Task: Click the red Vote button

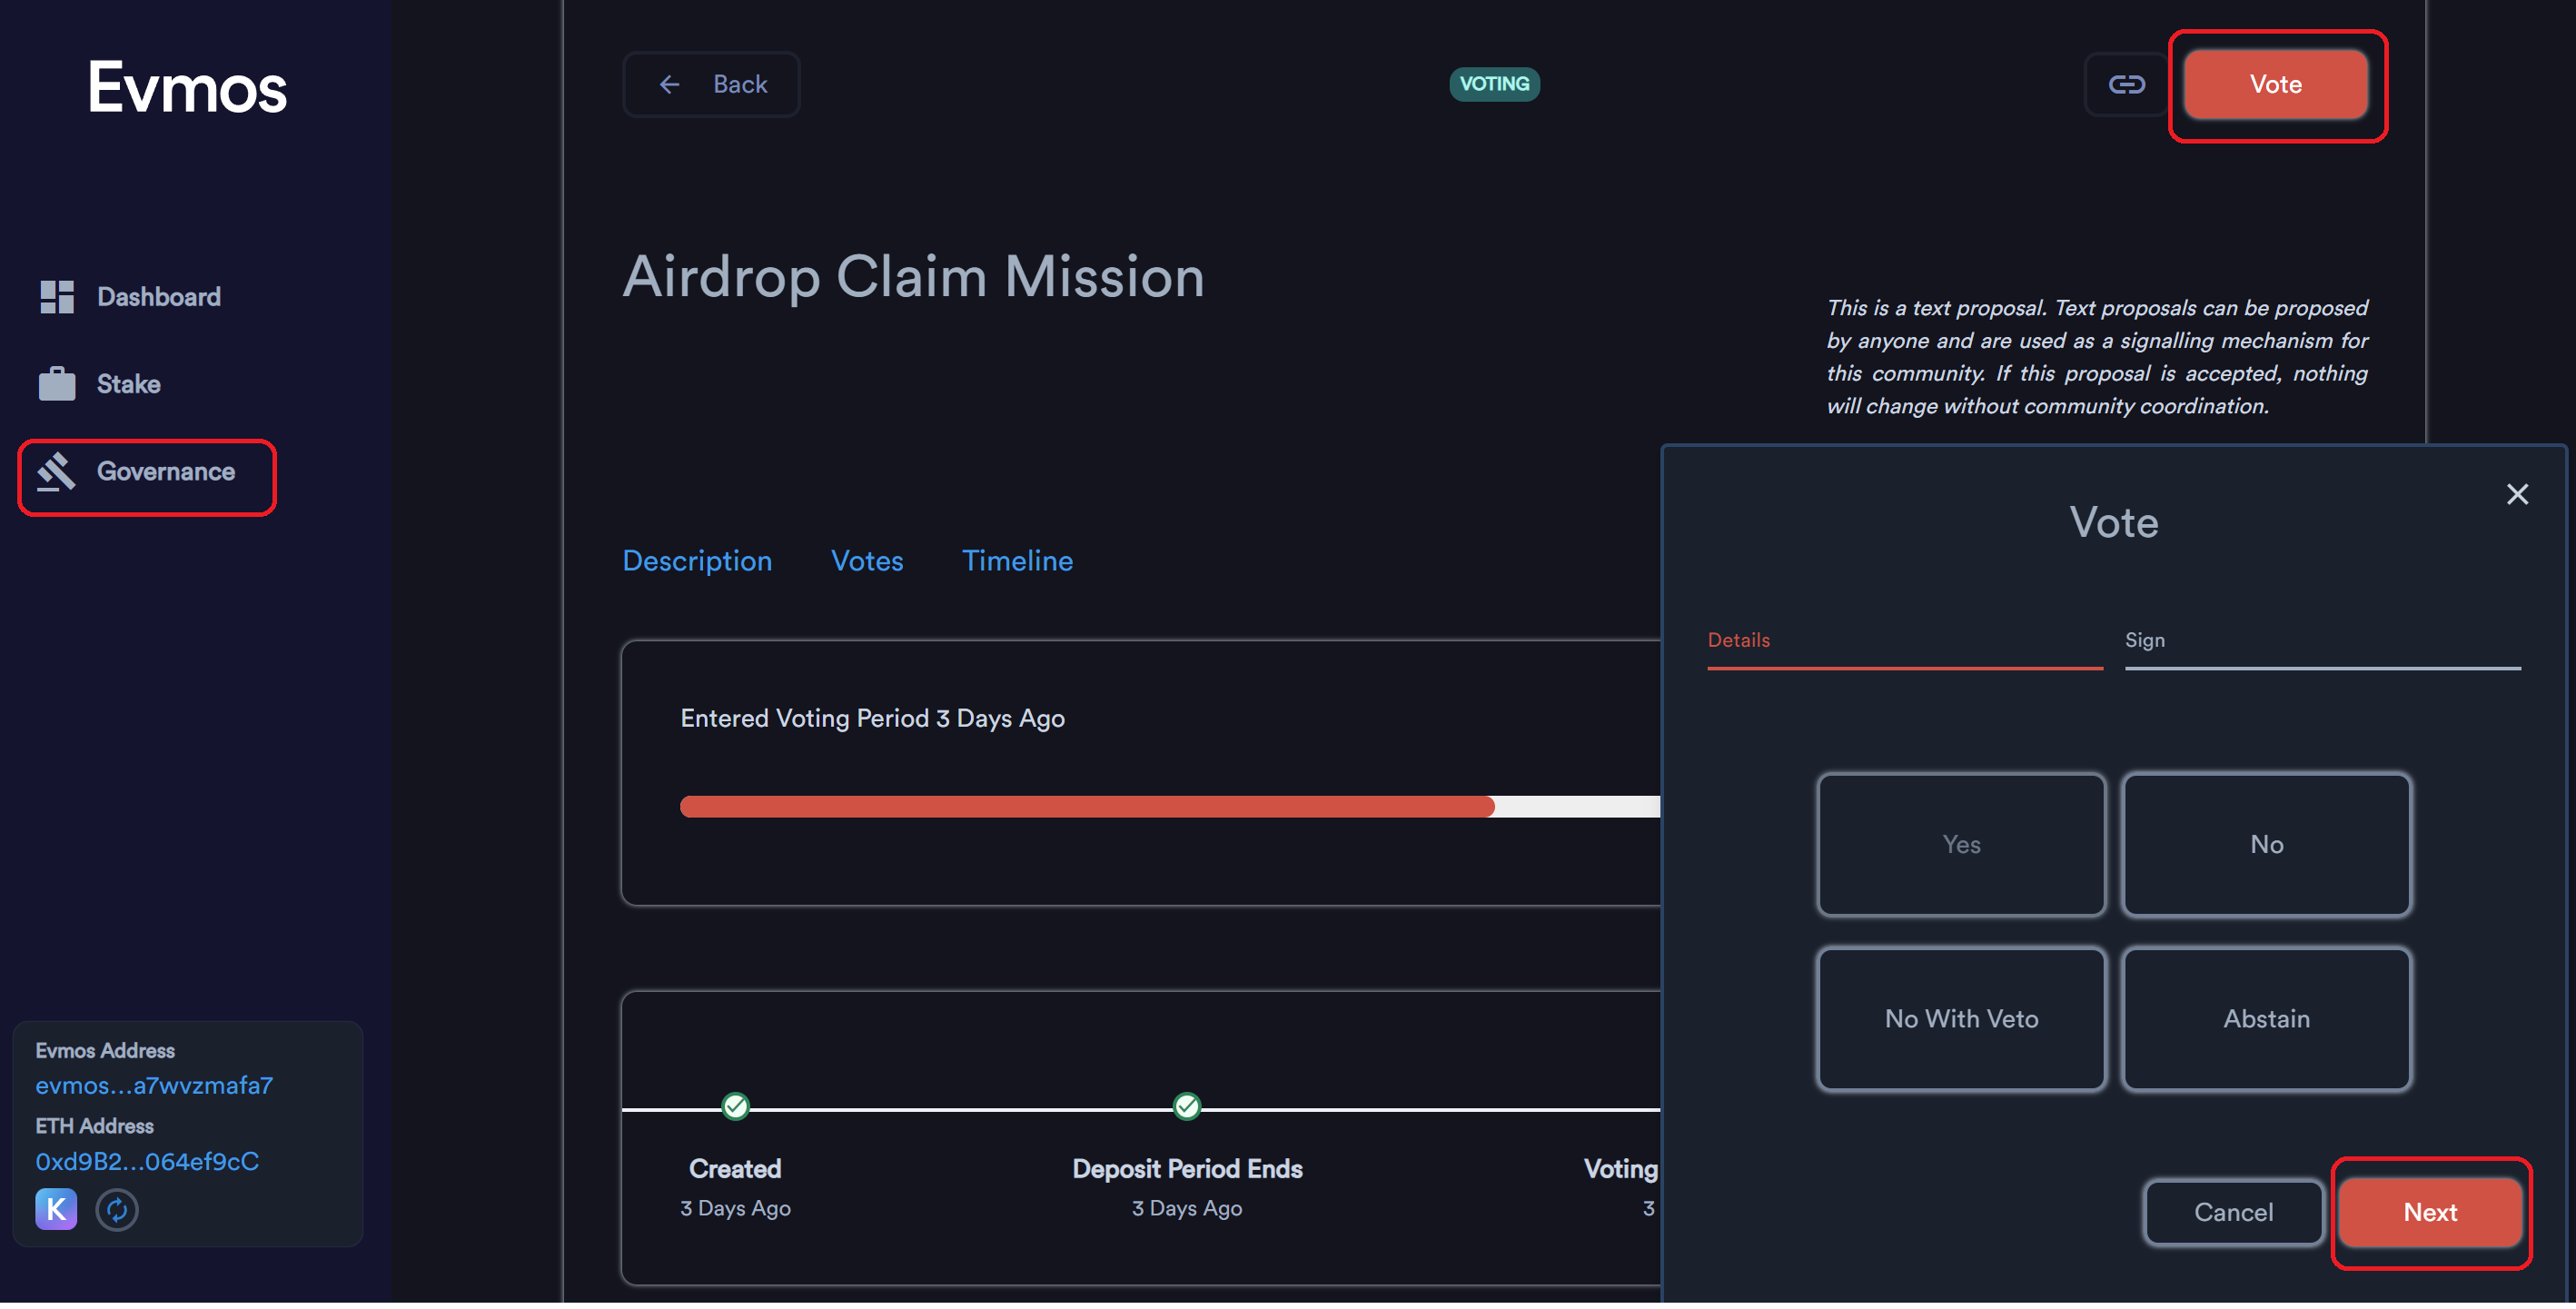Action: tap(2275, 85)
